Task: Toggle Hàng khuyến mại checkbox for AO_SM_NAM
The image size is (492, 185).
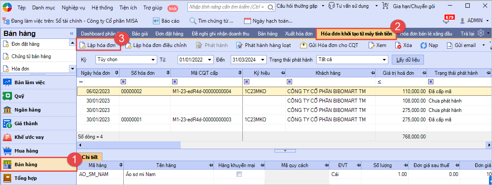Action: tap(239, 174)
